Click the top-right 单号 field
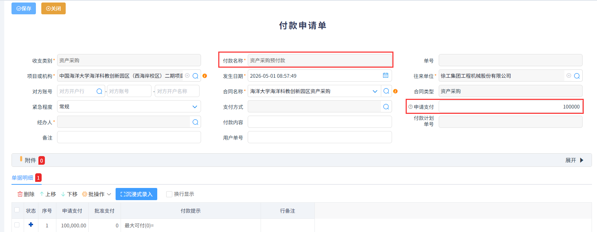 click(510, 61)
